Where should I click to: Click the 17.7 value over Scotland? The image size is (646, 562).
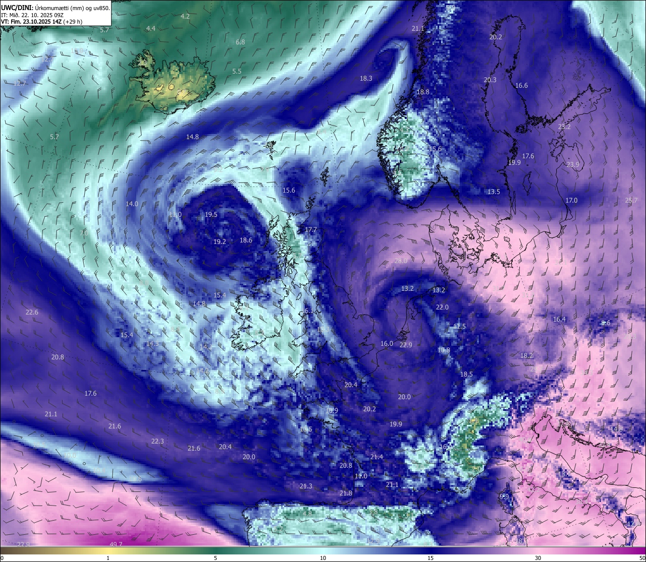(311, 229)
